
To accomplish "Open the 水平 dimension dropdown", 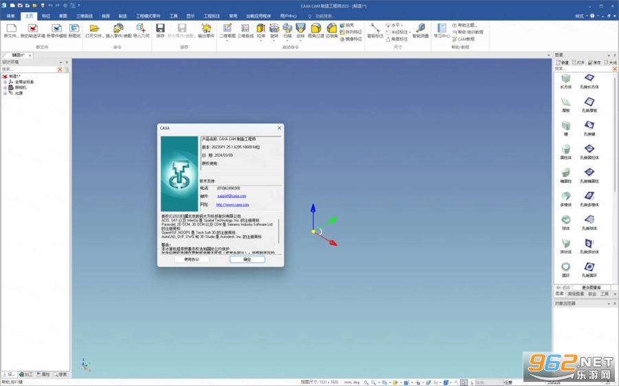I will click(402, 25).
